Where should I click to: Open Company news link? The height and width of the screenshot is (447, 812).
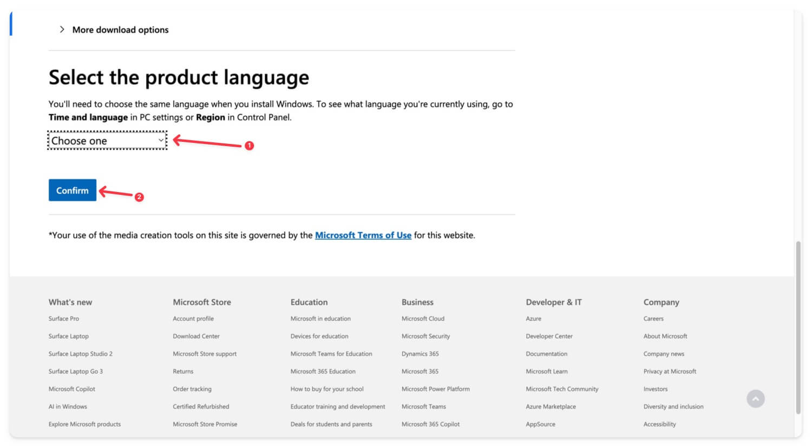(x=664, y=354)
